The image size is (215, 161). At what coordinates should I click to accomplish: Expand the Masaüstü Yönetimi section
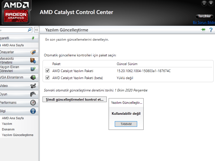point(19,61)
